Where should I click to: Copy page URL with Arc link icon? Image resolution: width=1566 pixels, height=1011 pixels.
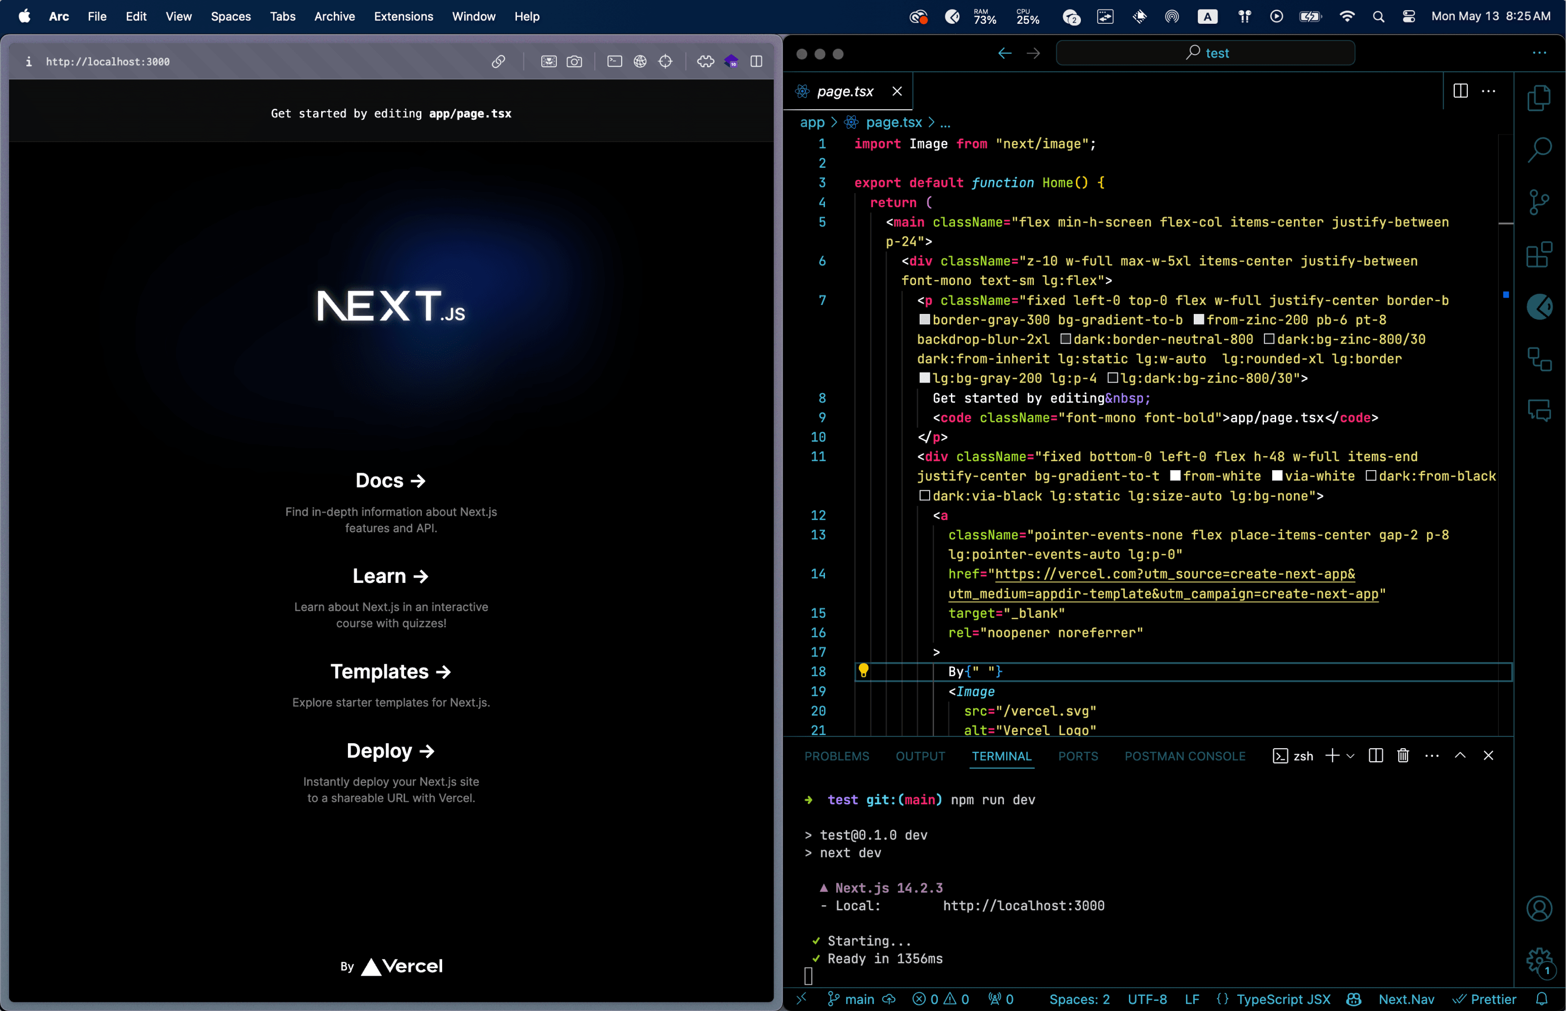499,61
